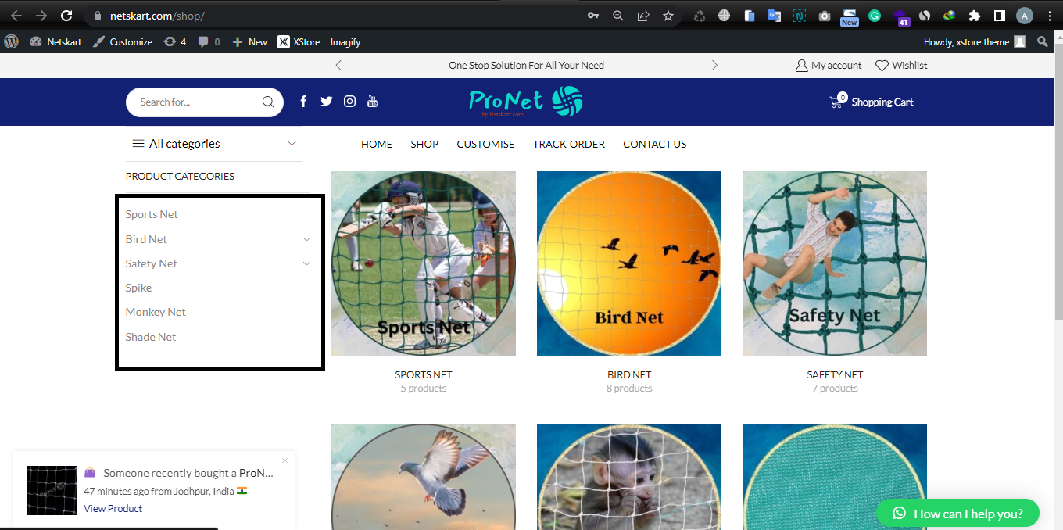This screenshot has width=1063, height=530.
Task: Focus the Search for input field
Action: point(195,102)
